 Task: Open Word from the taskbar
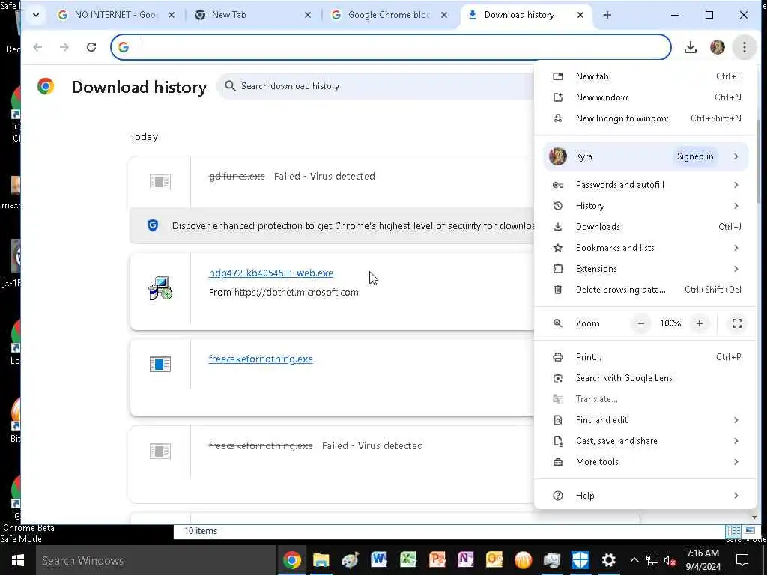pos(379,560)
